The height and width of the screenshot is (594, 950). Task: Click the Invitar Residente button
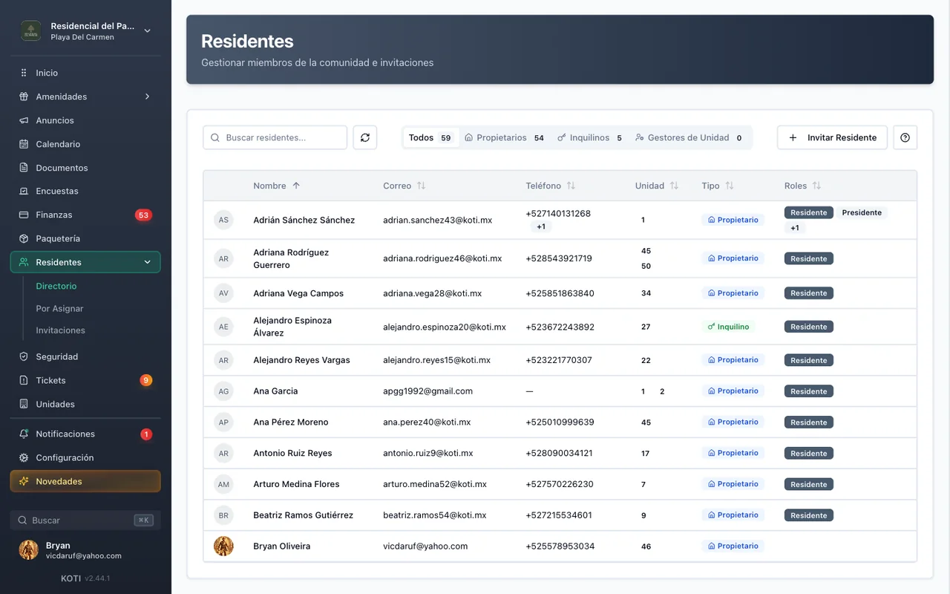click(x=832, y=137)
